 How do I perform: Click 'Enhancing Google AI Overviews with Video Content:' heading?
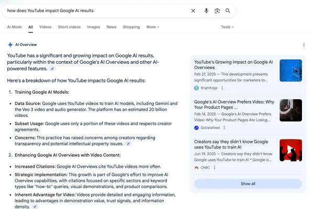pos(68,155)
